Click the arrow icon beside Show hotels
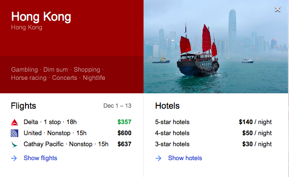Image resolution: width=289 pixels, height=177 pixels. pyautogui.click(x=158, y=158)
